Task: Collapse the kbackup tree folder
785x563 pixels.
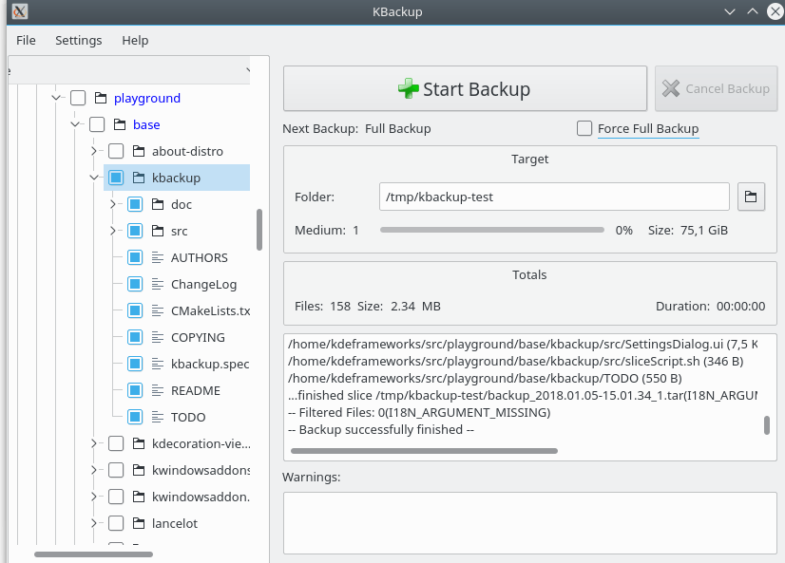Action: (x=94, y=178)
